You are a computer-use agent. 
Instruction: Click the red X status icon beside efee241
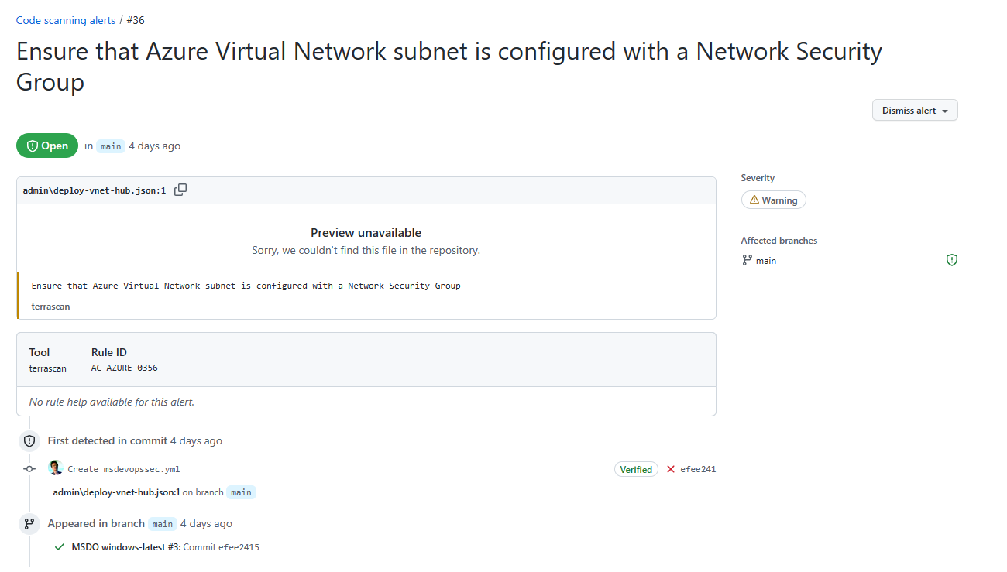(x=671, y=469)
